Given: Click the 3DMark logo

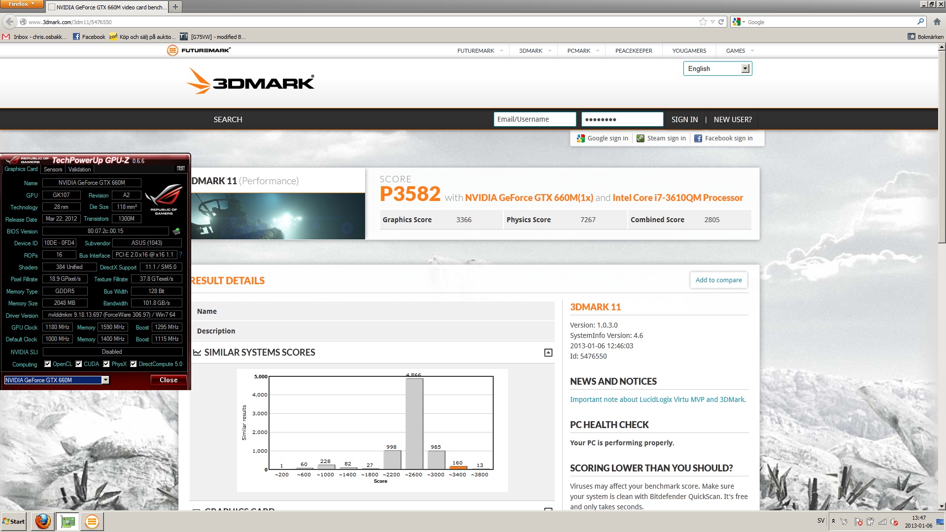Looking at the screenshot, I should (250, 81).
